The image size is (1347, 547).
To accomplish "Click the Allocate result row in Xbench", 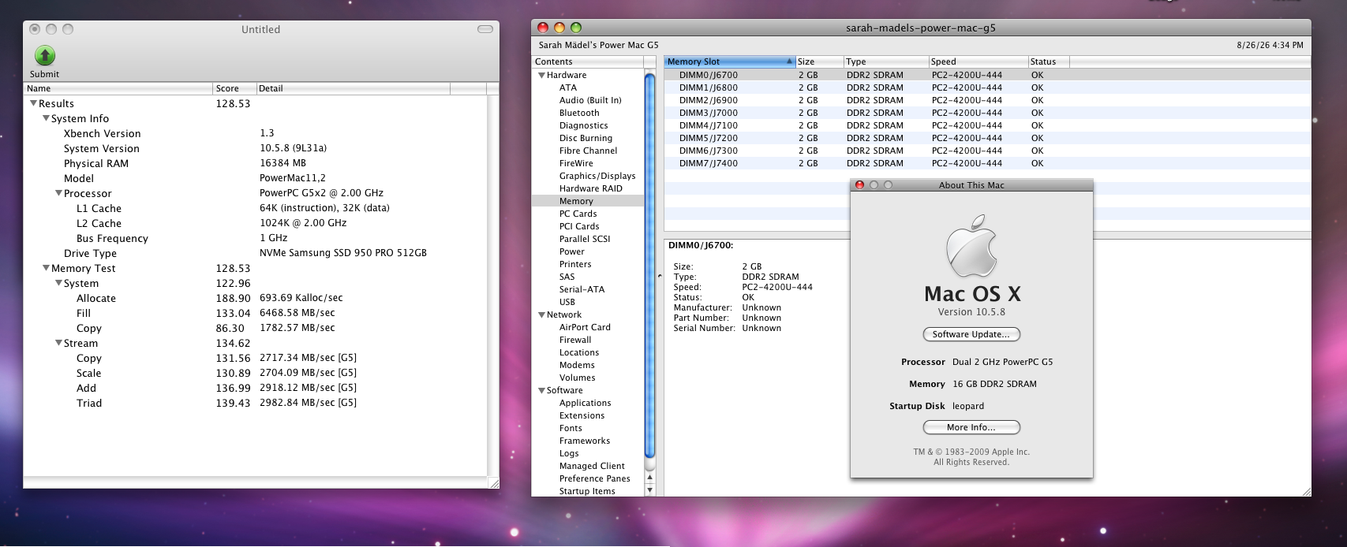I will (x=256, y=298).
